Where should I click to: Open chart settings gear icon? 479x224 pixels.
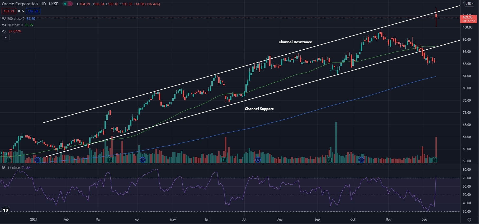[469, 220]
